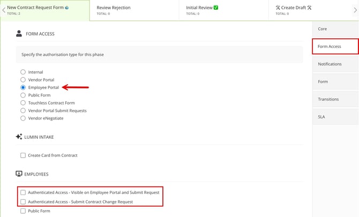Click the Employees monitor icon
Screen dimensions: 359x217
(x=19, y=174)
